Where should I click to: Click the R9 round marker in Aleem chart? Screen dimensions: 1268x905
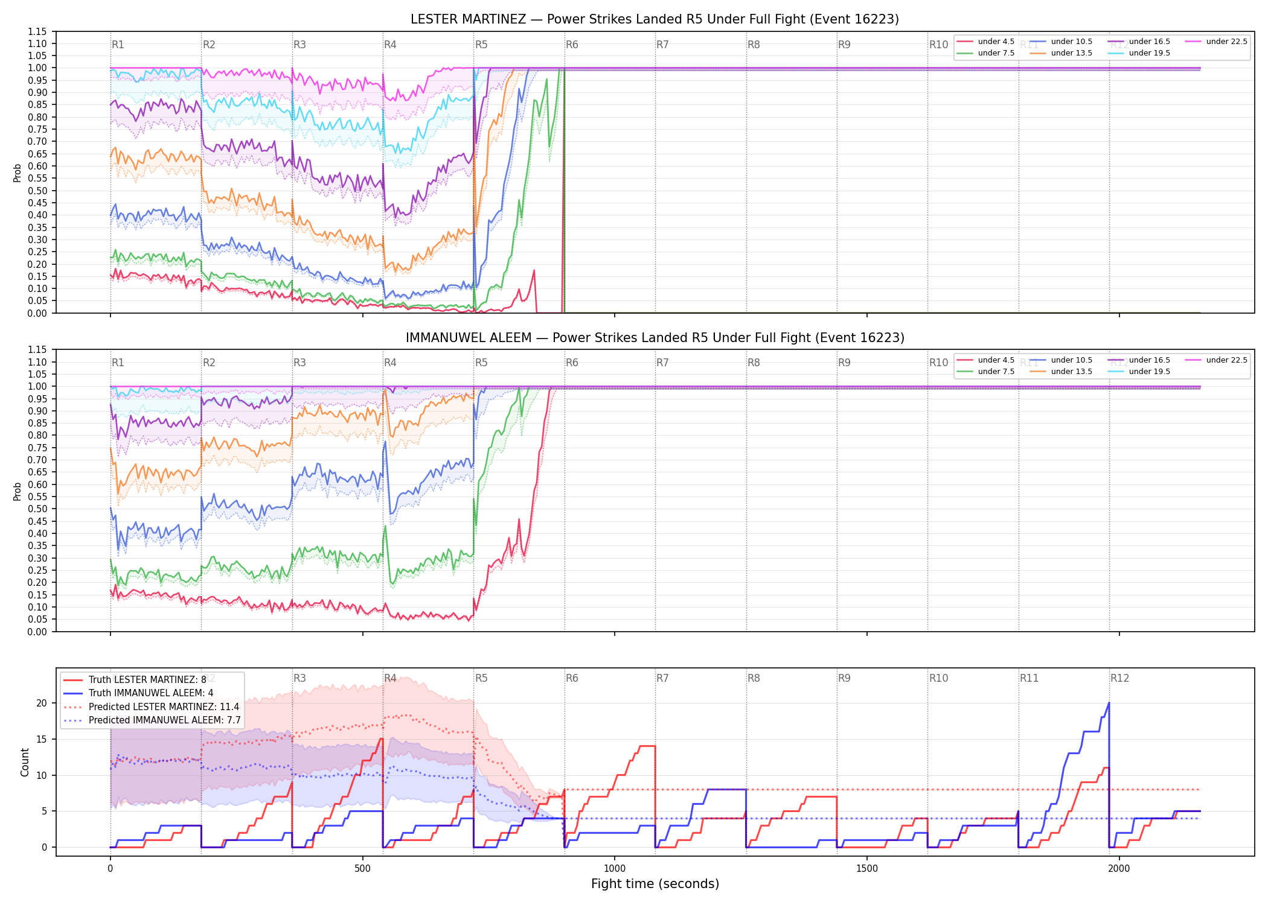pyautogui.click(x=844, y=363)
